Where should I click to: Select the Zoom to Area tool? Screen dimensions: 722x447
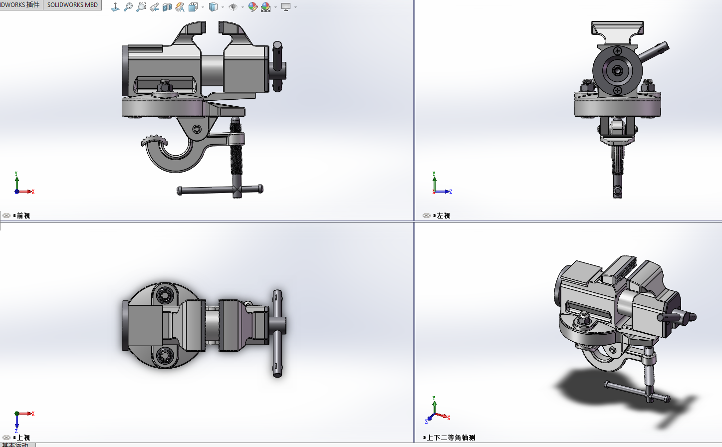click(141, 7)
